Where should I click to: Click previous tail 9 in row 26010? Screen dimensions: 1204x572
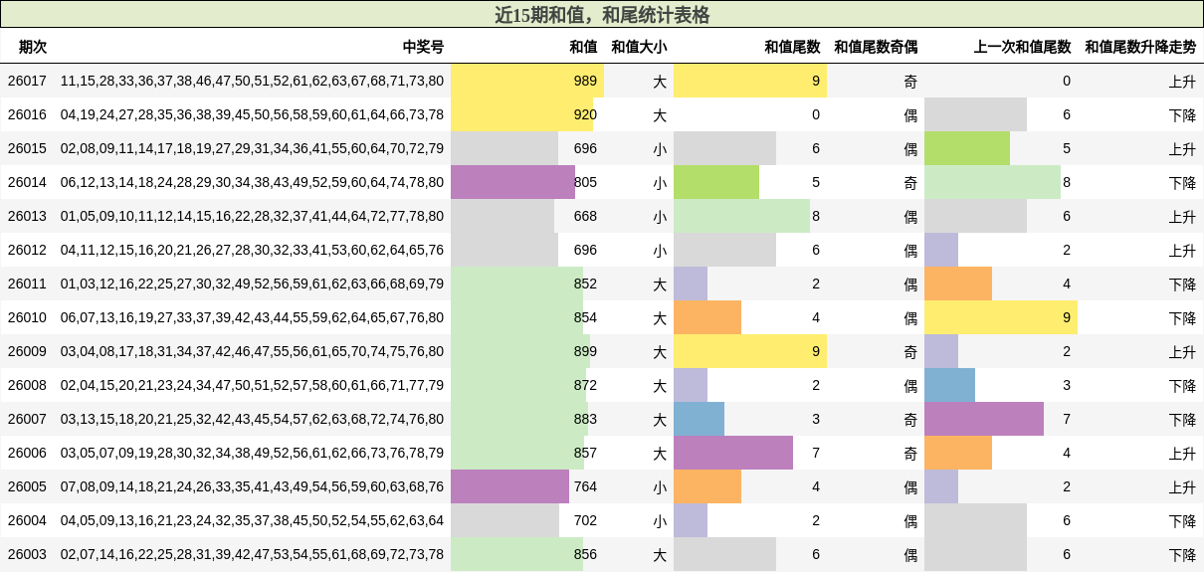point(1067,317)
